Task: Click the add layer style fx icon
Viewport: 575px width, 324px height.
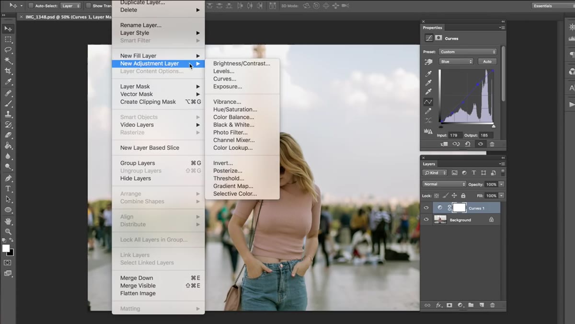Action: click(438, 305)
